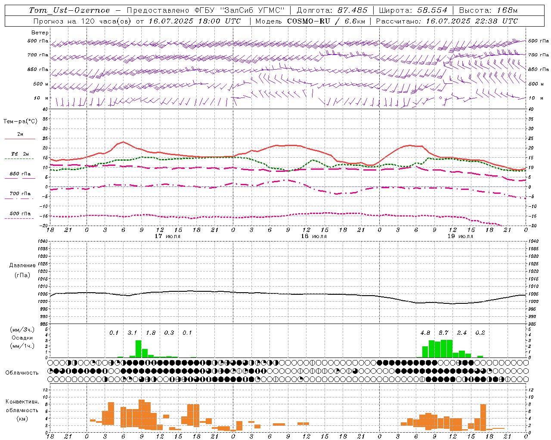The width and height of the screenshot is (551, 440).
Task: Click the "17 июля" date label
Action: 167,236
